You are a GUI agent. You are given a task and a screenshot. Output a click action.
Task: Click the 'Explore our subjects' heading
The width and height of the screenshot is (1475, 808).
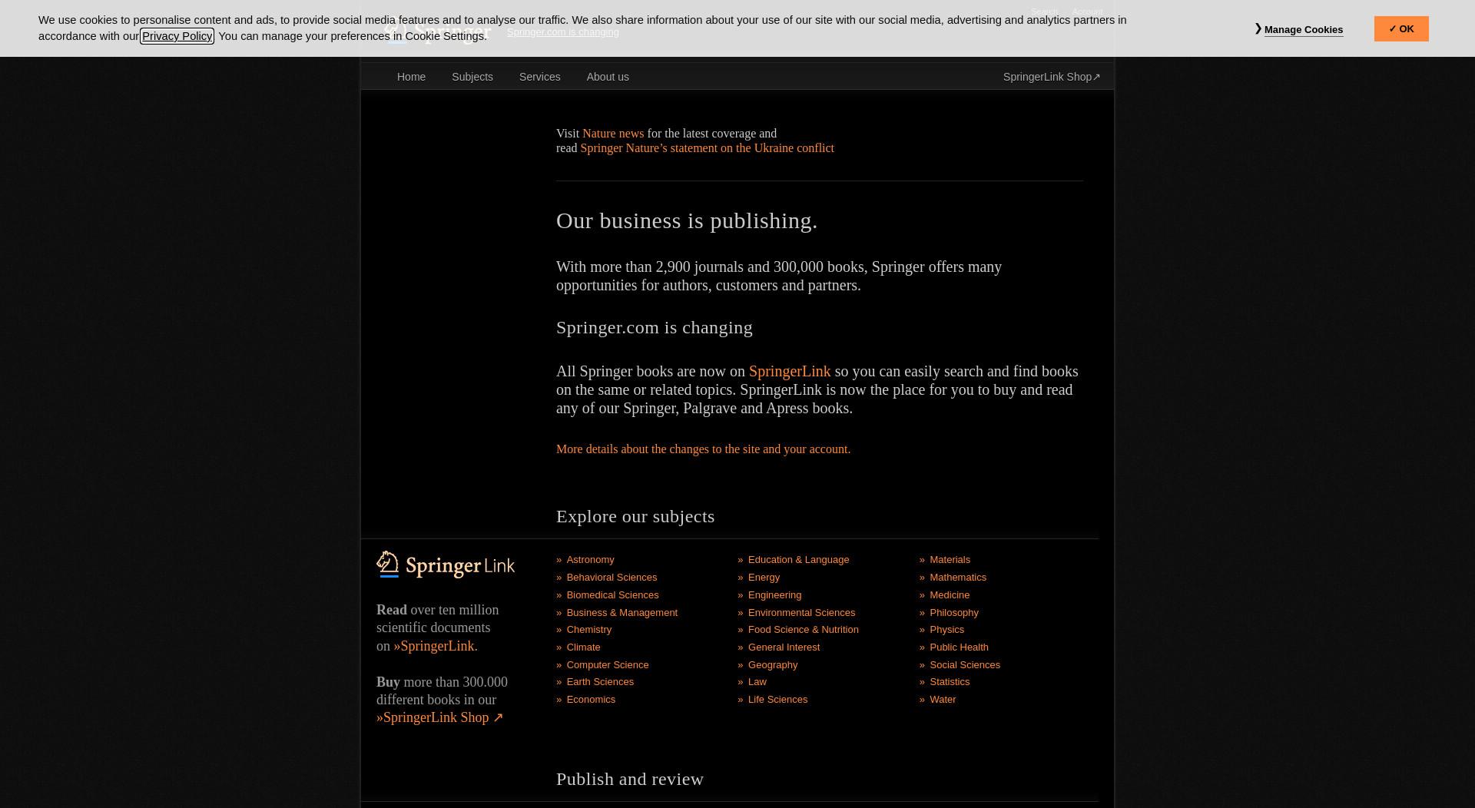tap(635, 516)
